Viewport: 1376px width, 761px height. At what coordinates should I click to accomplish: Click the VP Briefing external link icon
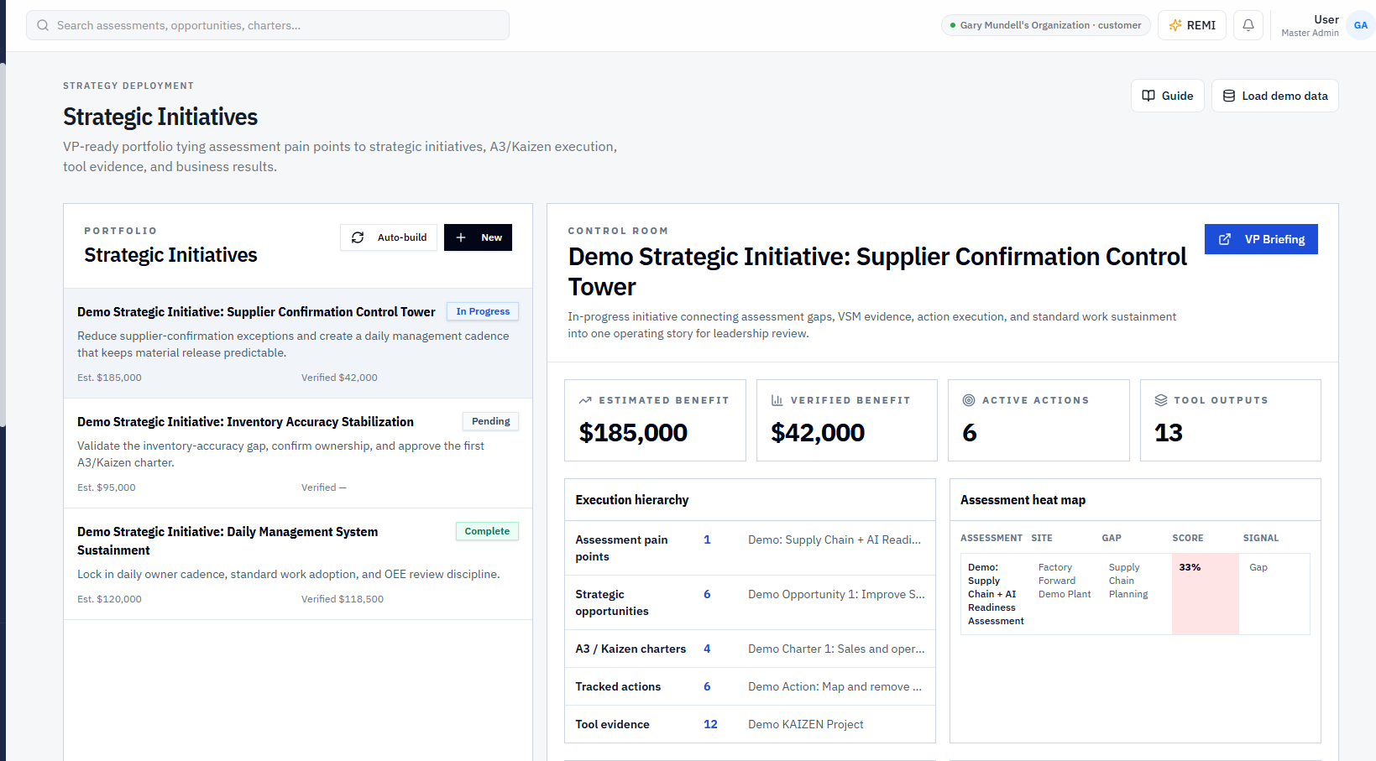(x=1225, y=239)
